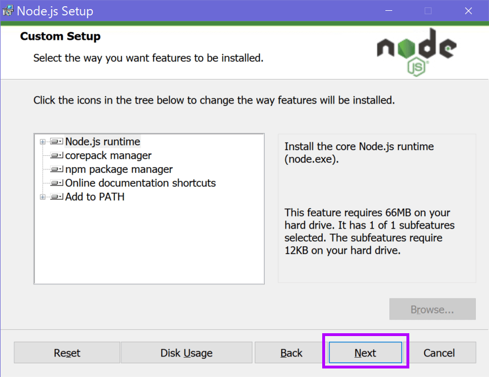Click the 'Custom Setup' heading text
The height and width of the screenshot is (377, 489).
click(x=60, y=36)
